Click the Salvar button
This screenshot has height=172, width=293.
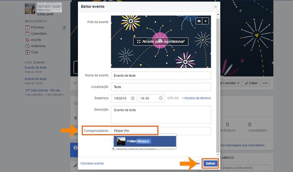tap(211, 163)
